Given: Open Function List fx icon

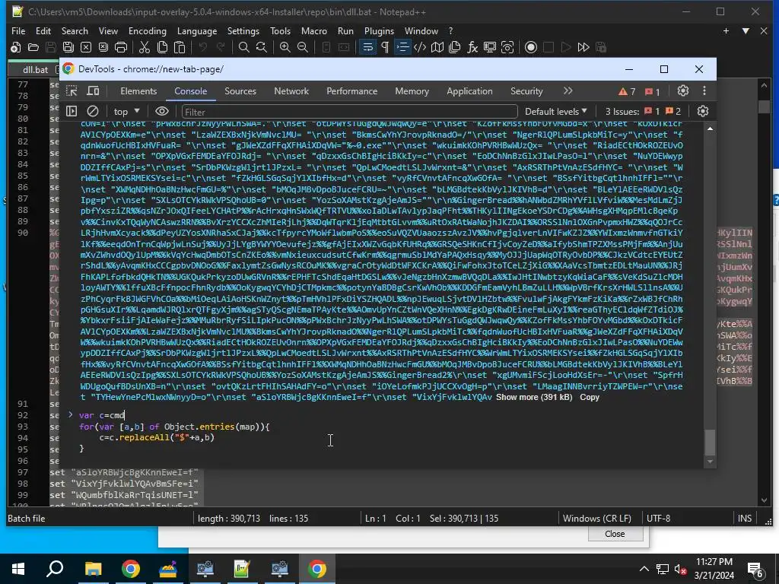Looking at the screenshot, I should pyautogui.click(x=472, y=48).
